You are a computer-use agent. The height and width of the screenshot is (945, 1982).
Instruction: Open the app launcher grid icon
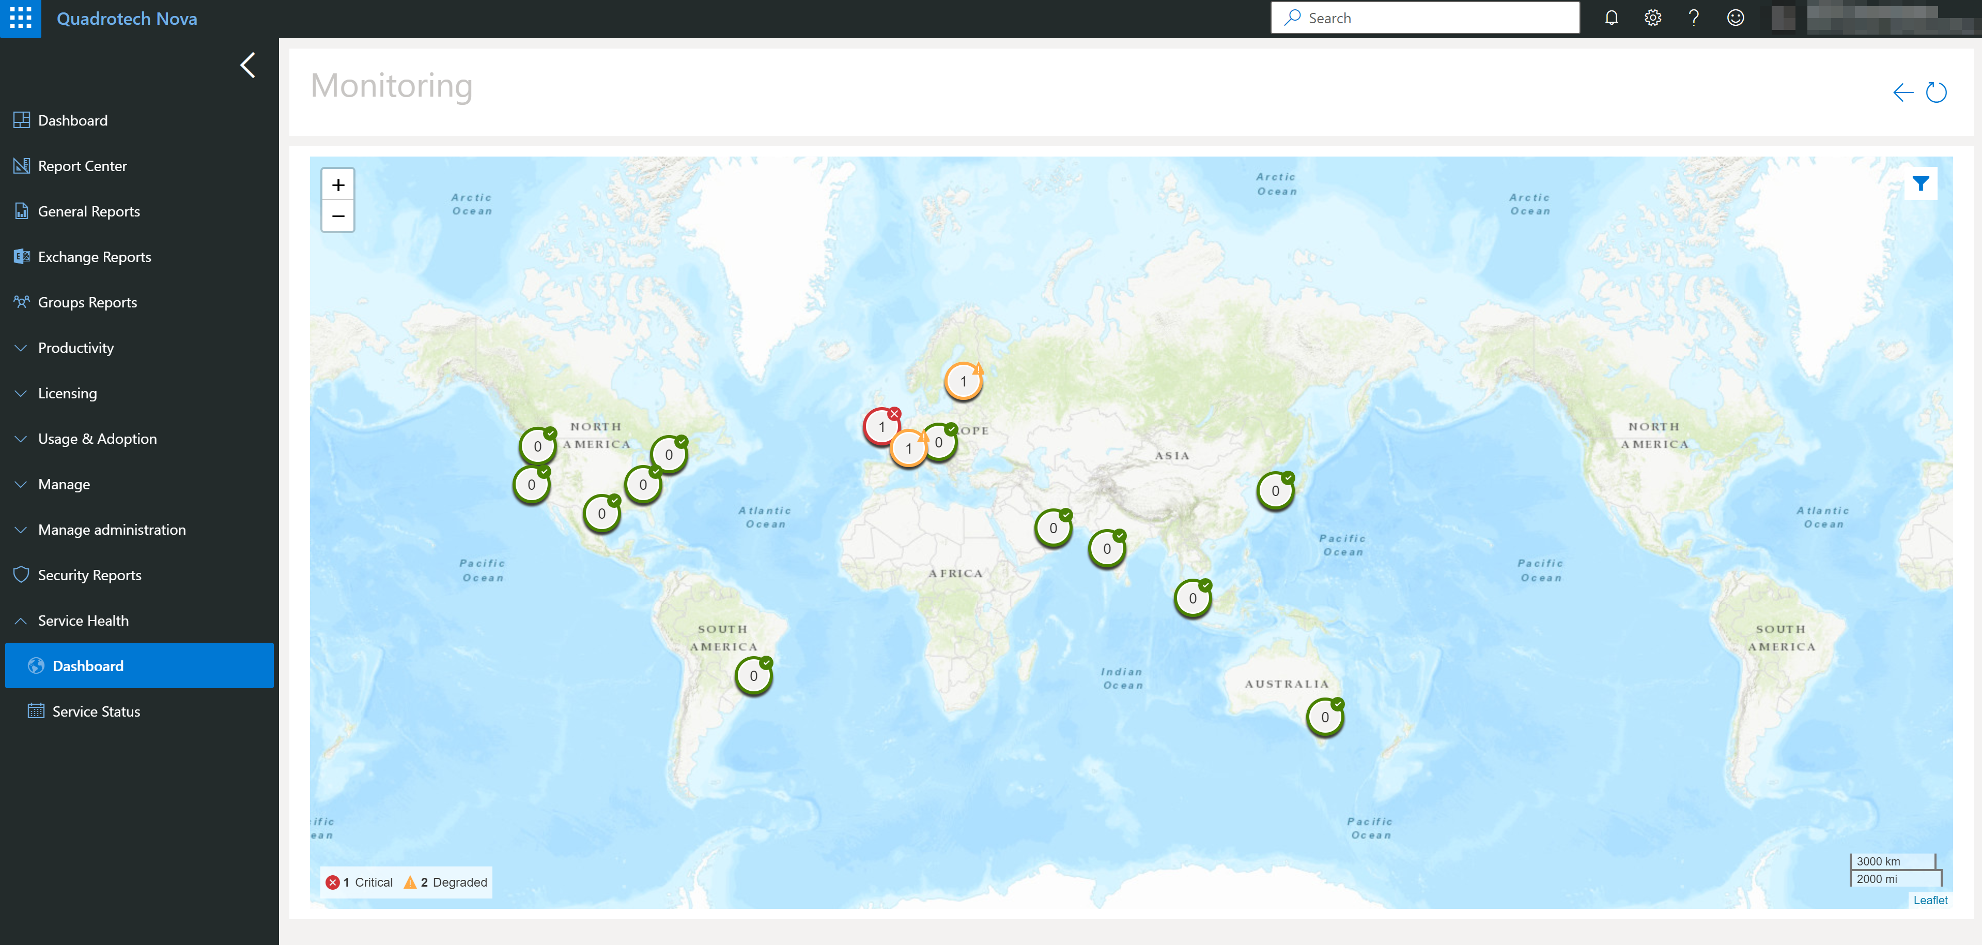20,19
